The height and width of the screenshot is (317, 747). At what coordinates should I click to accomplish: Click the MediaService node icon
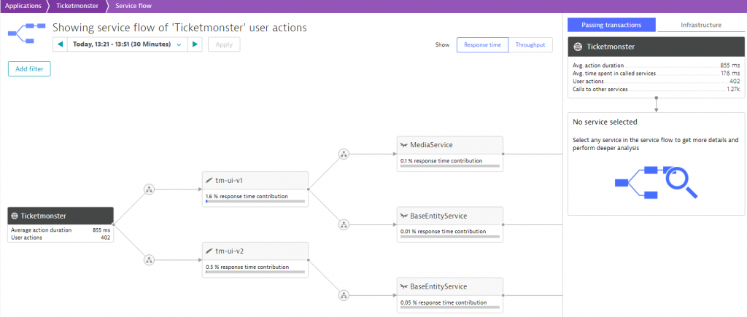click(403, 145)
